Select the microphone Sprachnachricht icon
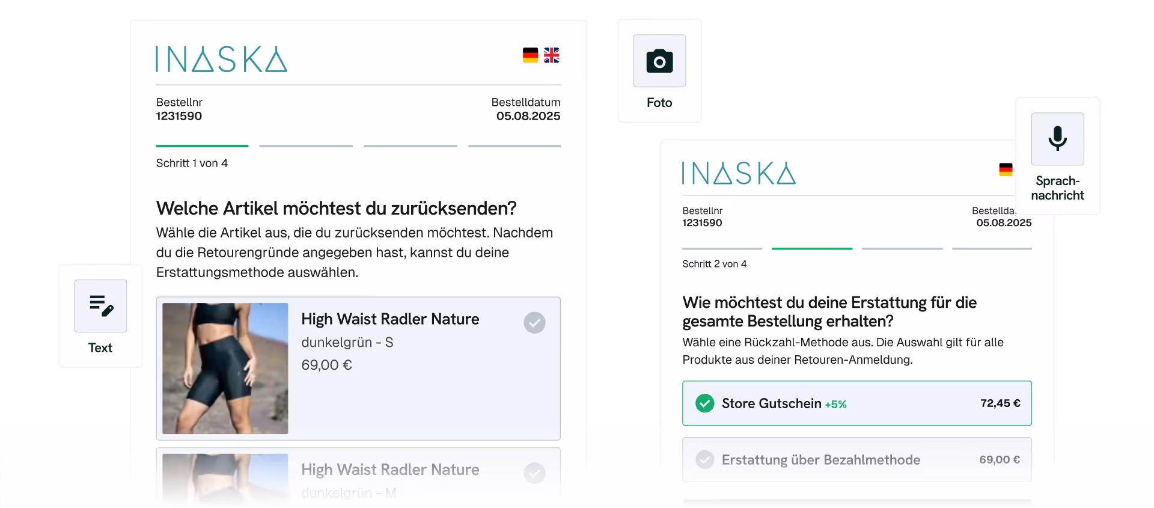 point(1057,139)
